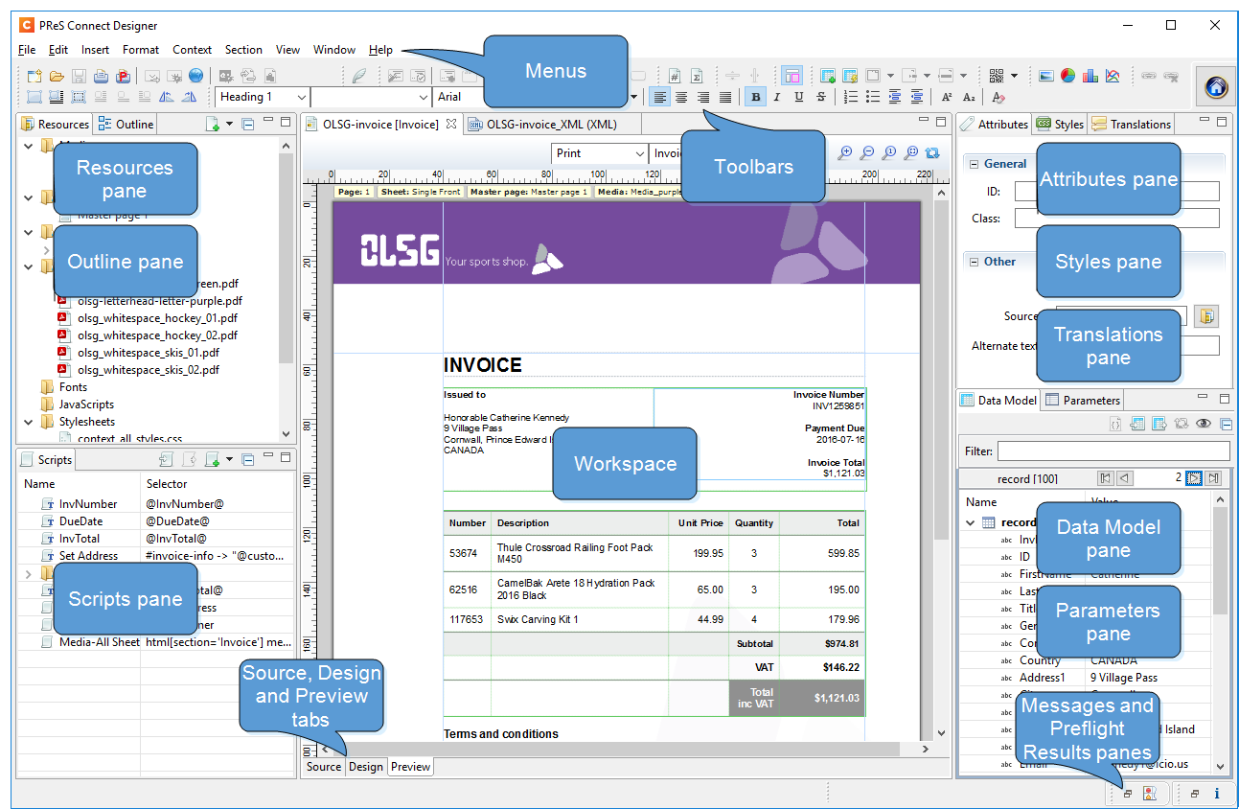Click the numbered list icon

click(x=851, y=97)
